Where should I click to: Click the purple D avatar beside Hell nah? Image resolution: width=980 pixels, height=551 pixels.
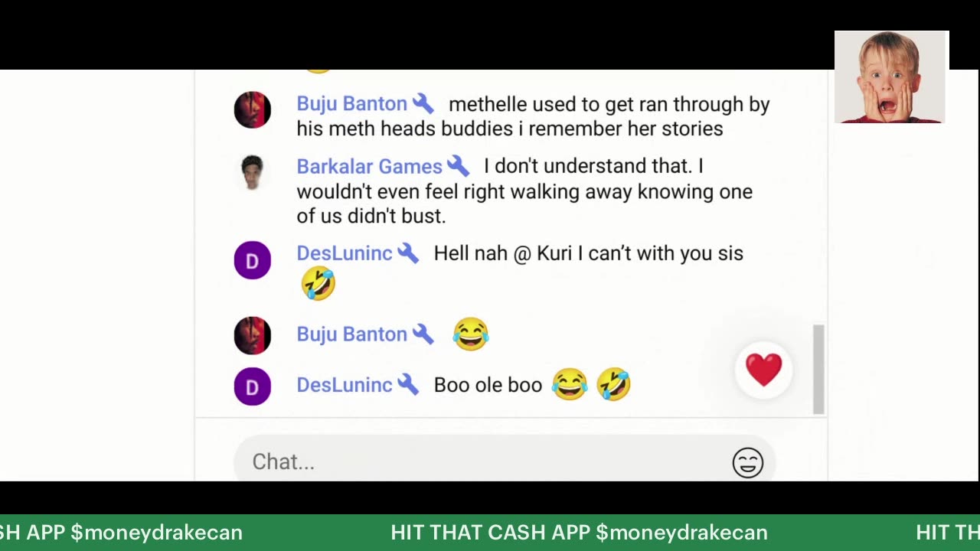(x=252, y=260)
